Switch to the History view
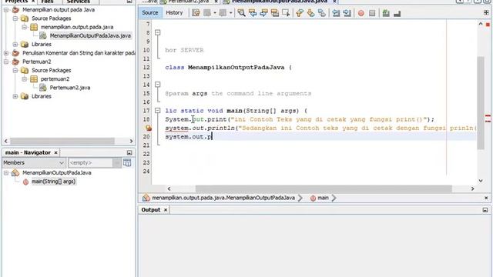The image size is (493, 277). (x=174, y=12)
